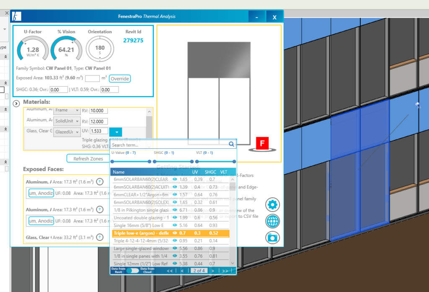
Task: Open the Frame type dropdown
Action: [x=67, y=110]
